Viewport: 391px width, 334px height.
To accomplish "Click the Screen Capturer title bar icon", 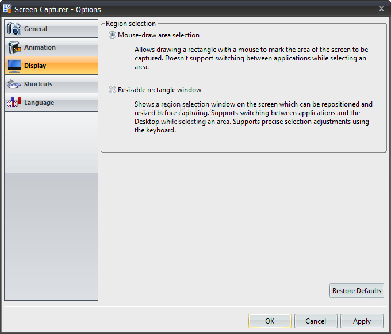I will pos(7,9).
